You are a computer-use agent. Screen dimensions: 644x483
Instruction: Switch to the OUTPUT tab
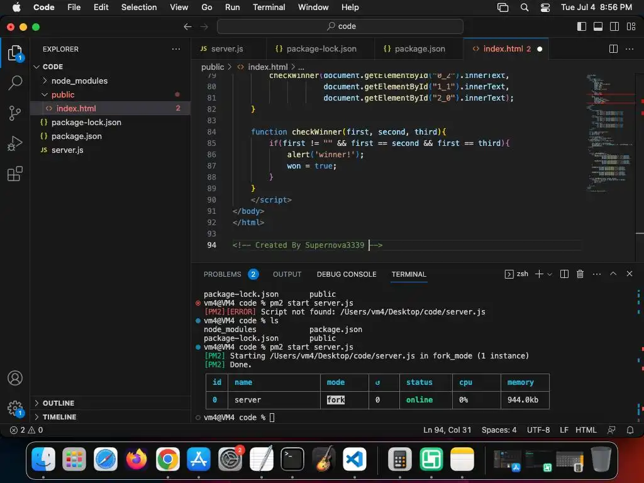coord(287,274)
